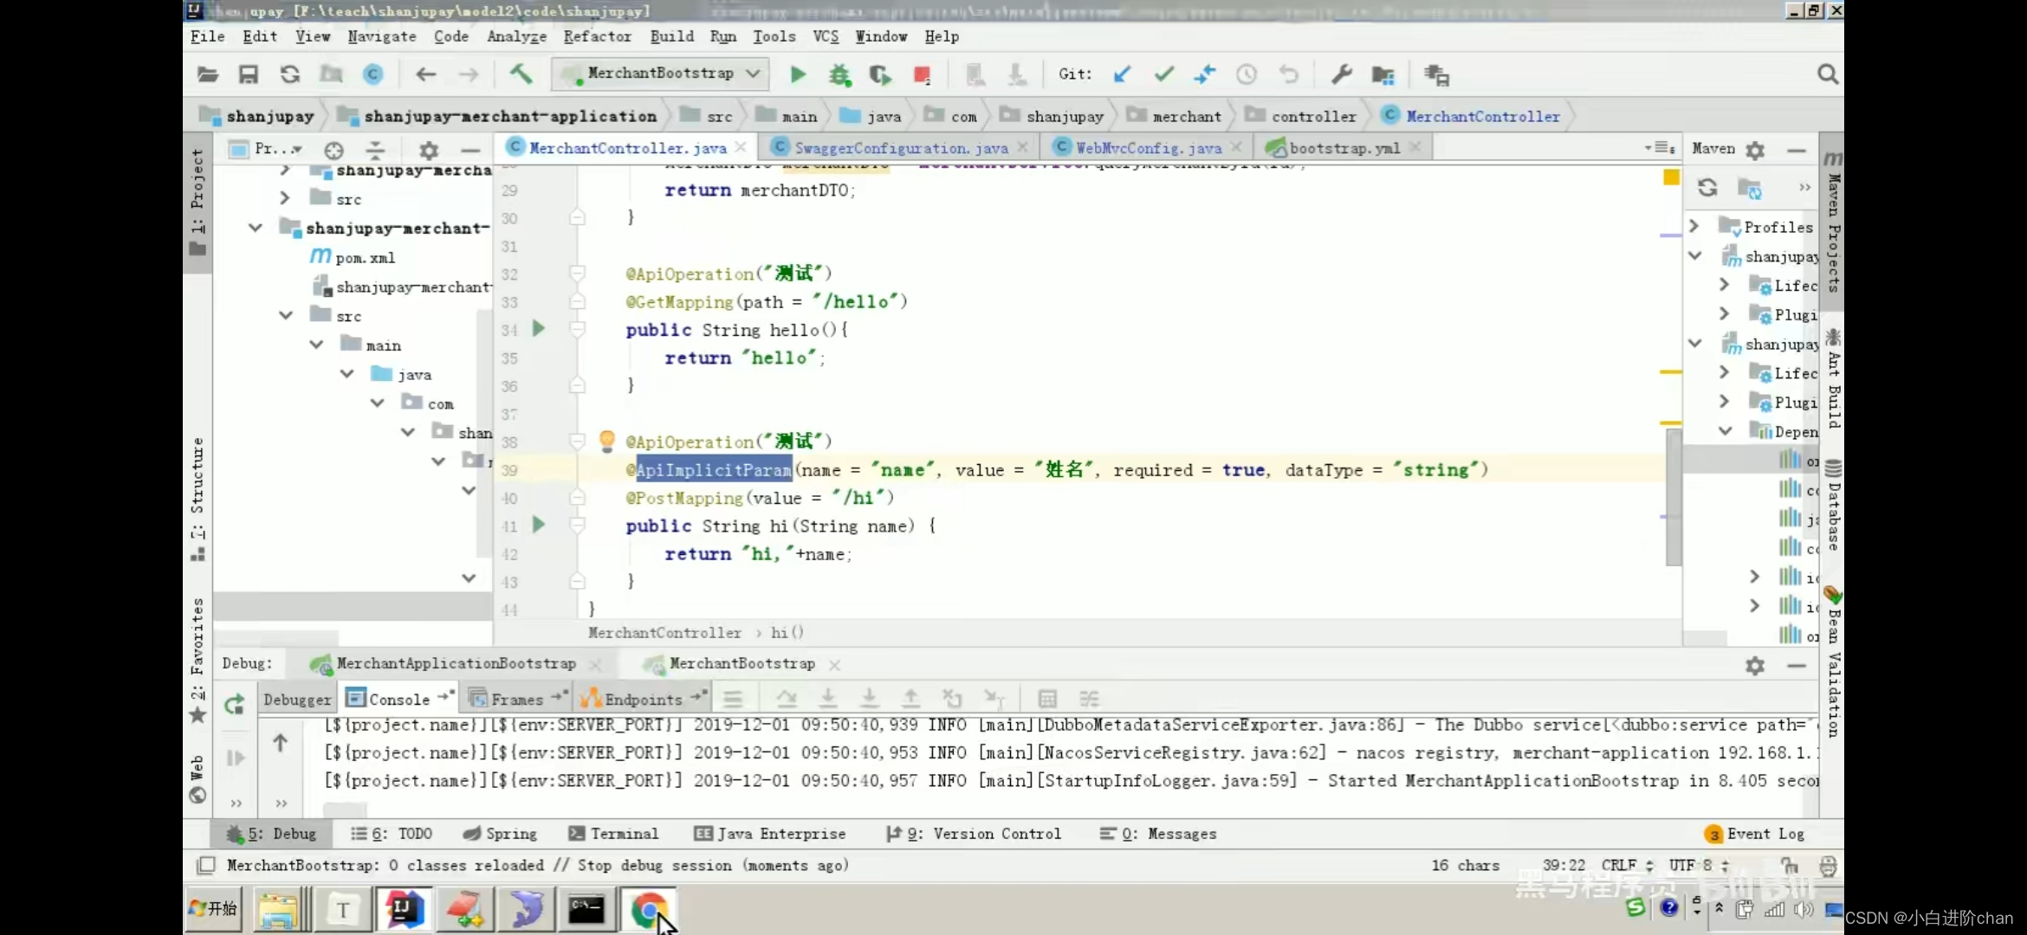The width and height of the screenshot is (2027, 935).
Task: Open the VCS menu
Action: pos(826,36)
